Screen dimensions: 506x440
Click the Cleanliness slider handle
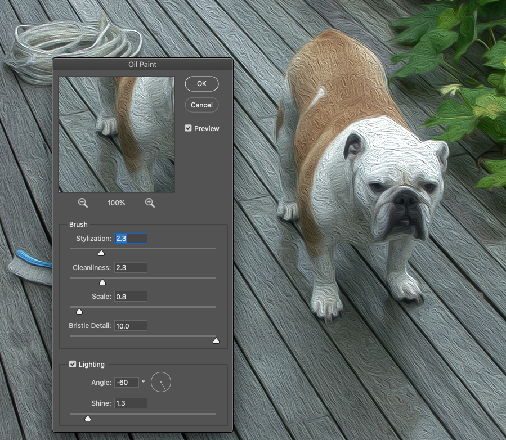(x=102, y=282)
